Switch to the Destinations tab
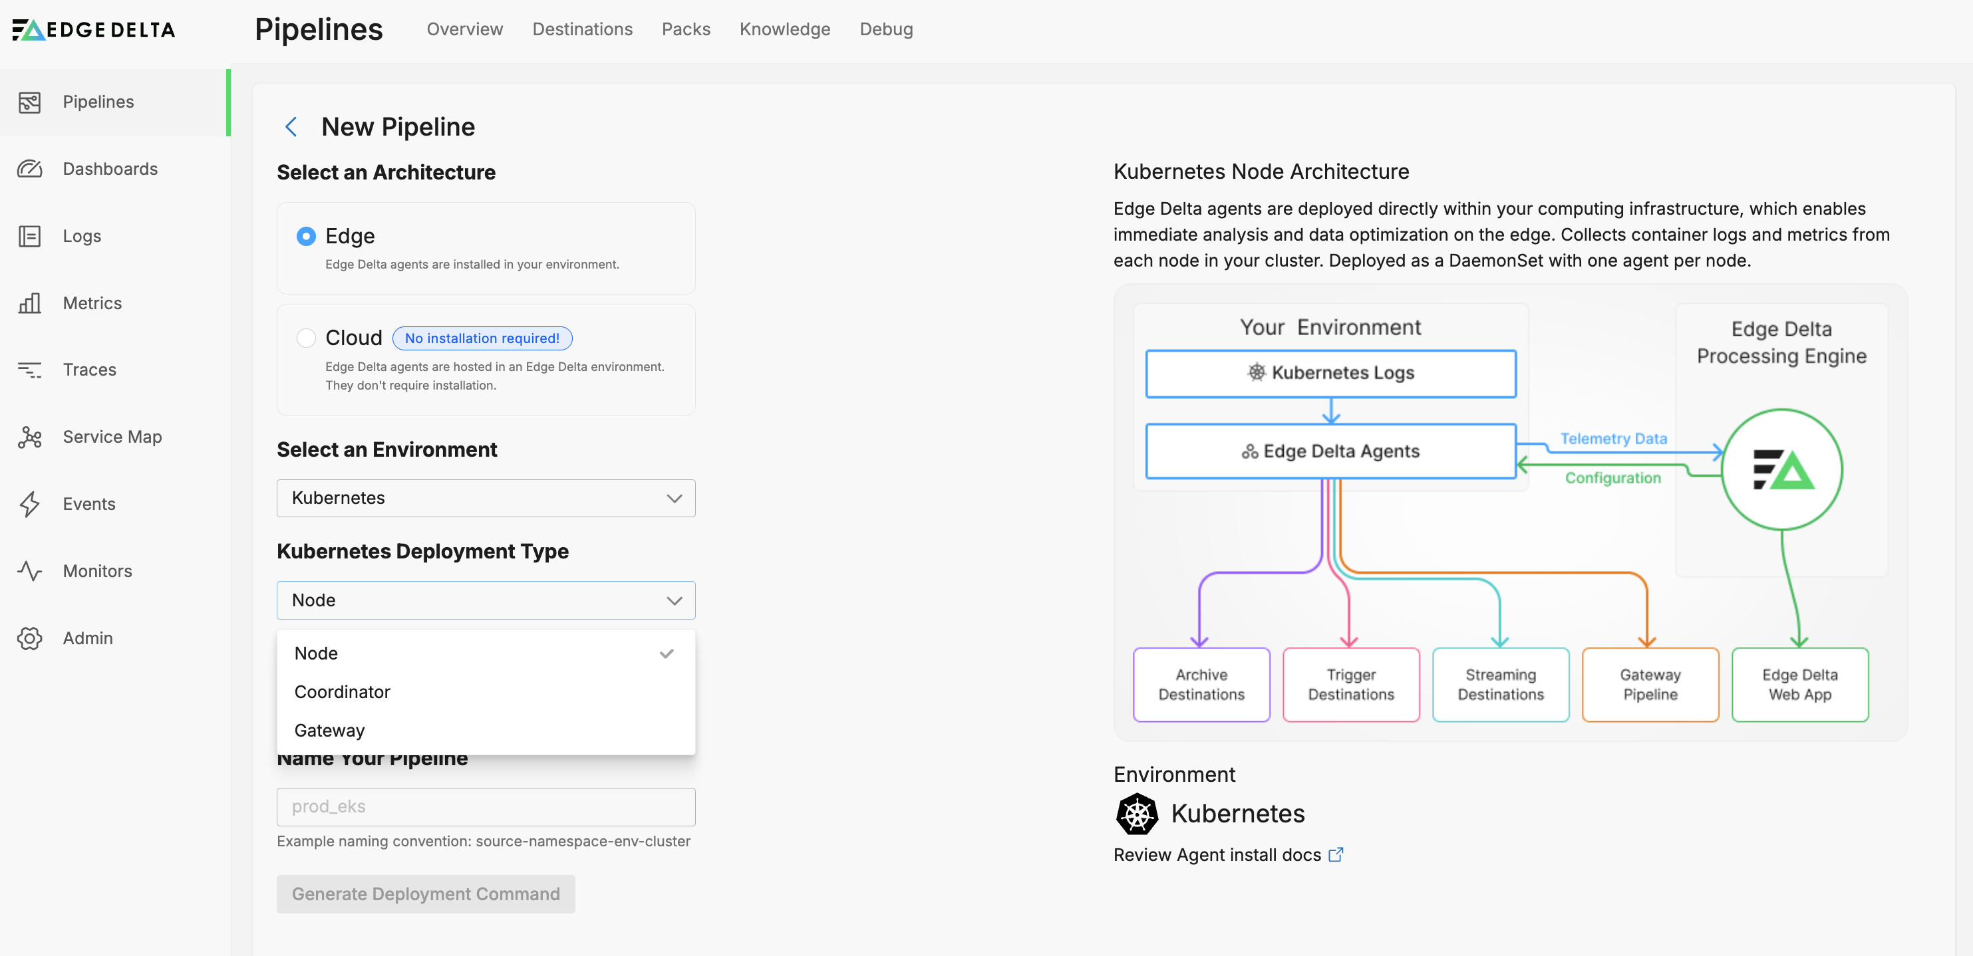 click(x=582, y=29)
